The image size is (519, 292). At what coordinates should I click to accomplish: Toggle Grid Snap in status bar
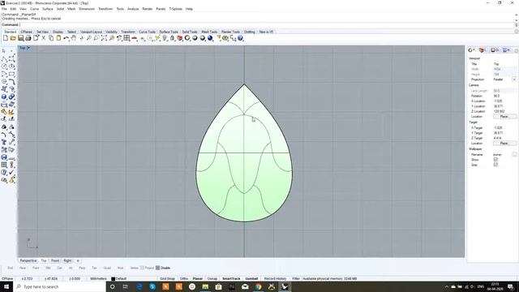tap(167, 279)
